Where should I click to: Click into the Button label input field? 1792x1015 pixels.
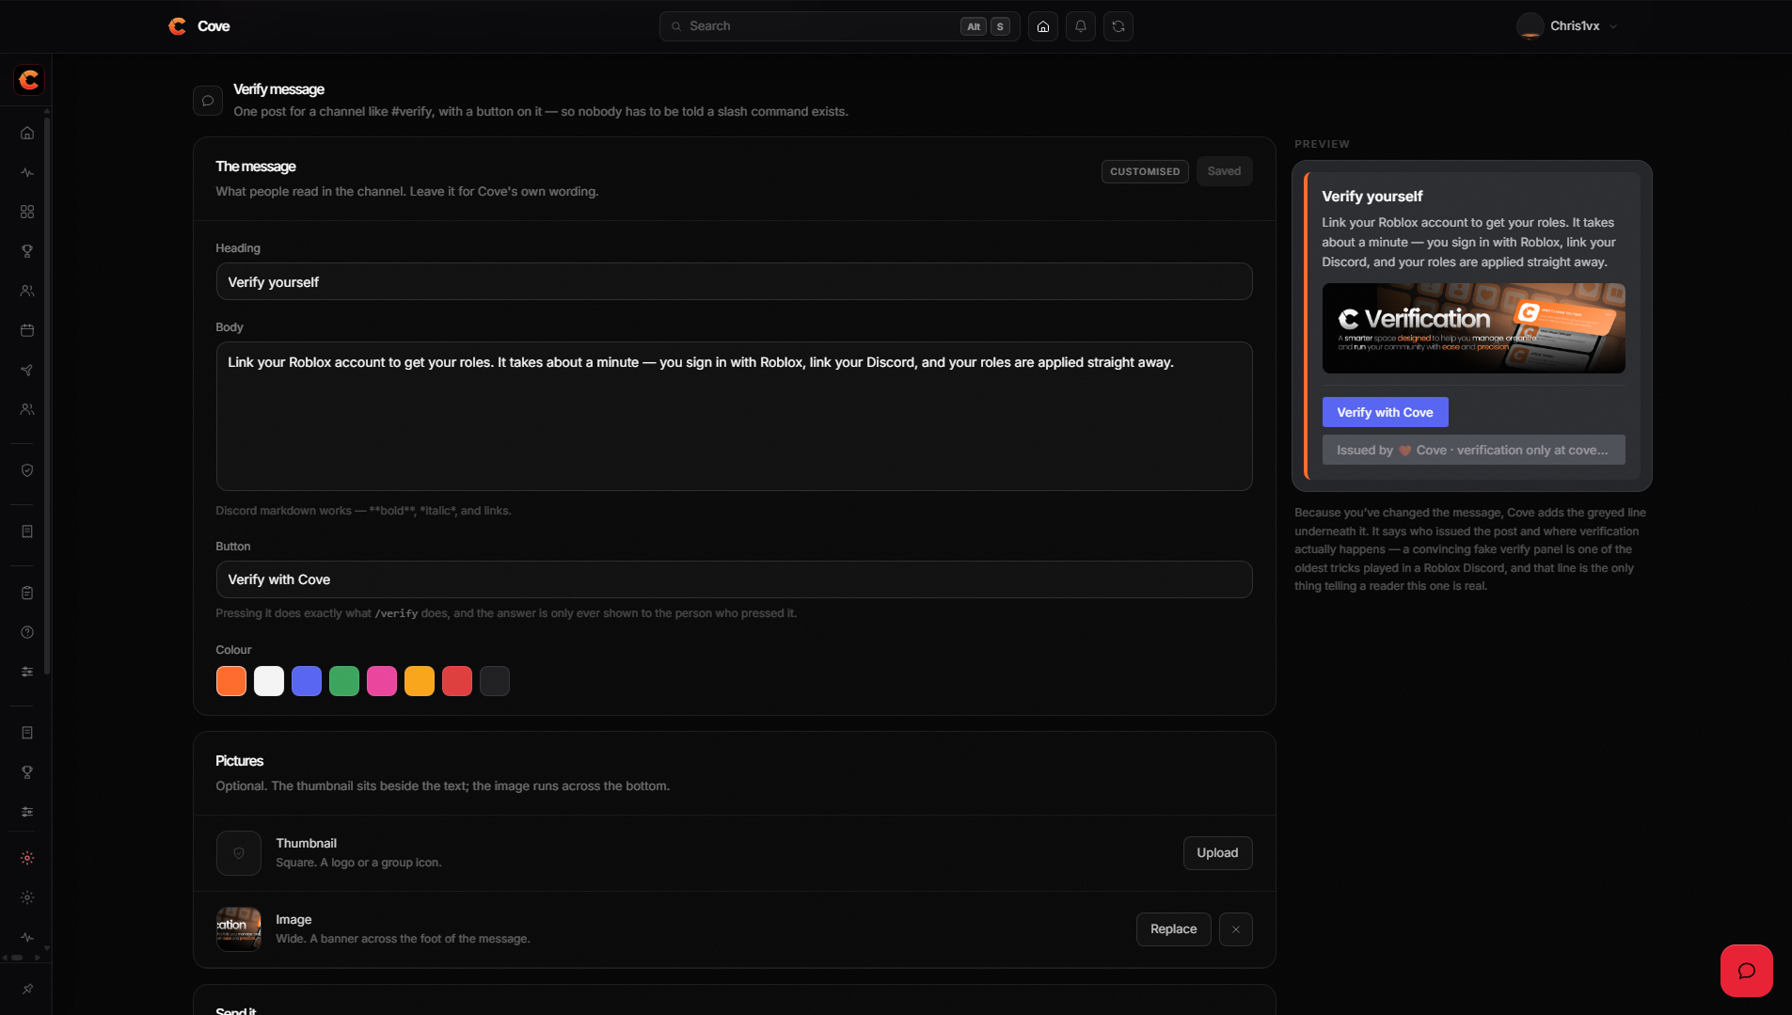coord(734,579)
